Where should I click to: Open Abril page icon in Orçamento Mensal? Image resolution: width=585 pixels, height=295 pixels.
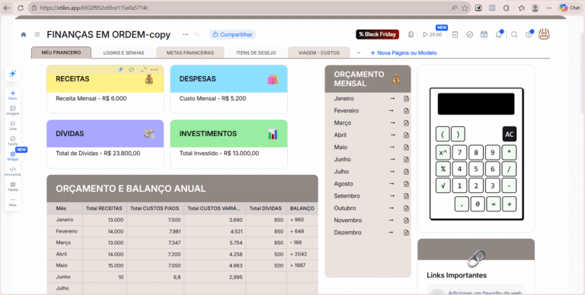(406, 135)
